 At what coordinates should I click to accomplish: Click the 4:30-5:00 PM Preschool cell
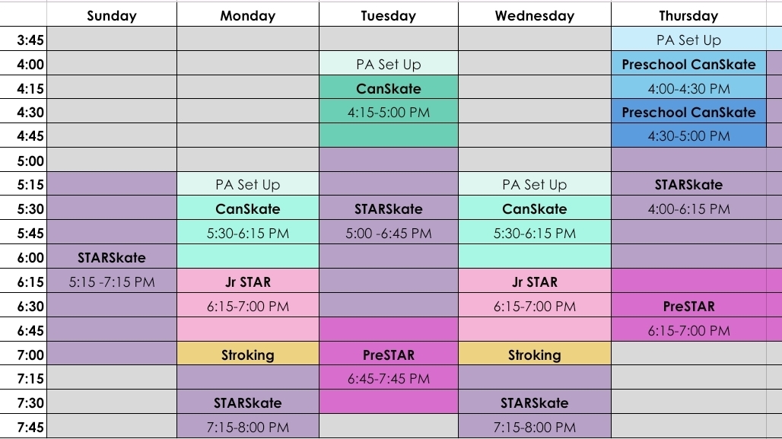[x=688, y=136]
